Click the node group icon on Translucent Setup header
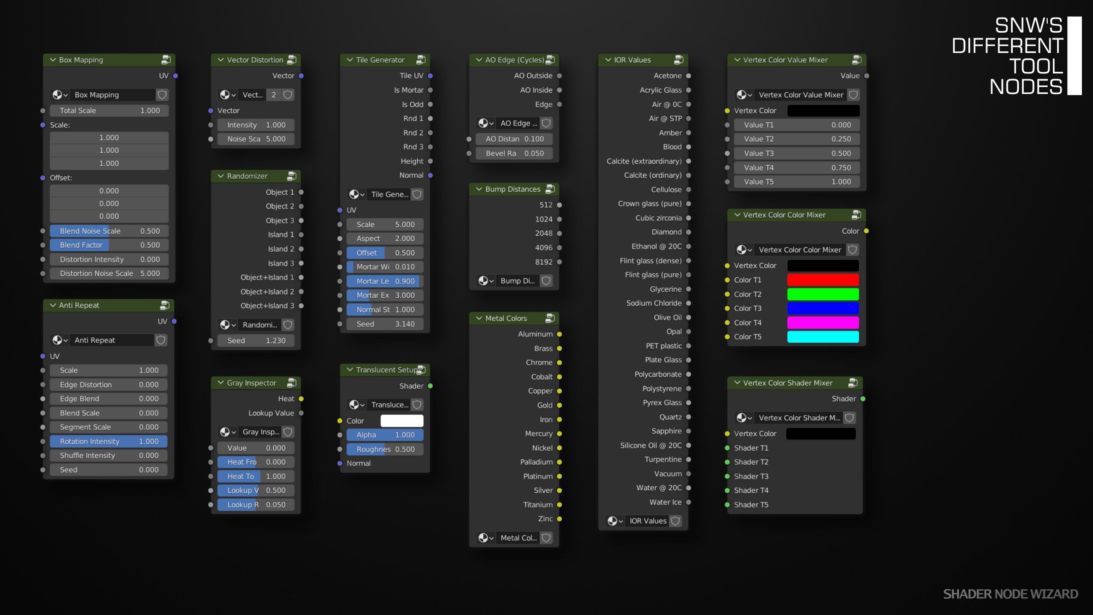 tap(421, 370)
